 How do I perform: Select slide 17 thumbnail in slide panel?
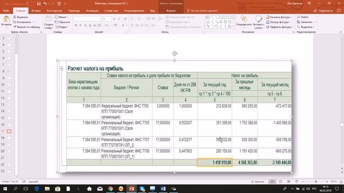[9, 131]
